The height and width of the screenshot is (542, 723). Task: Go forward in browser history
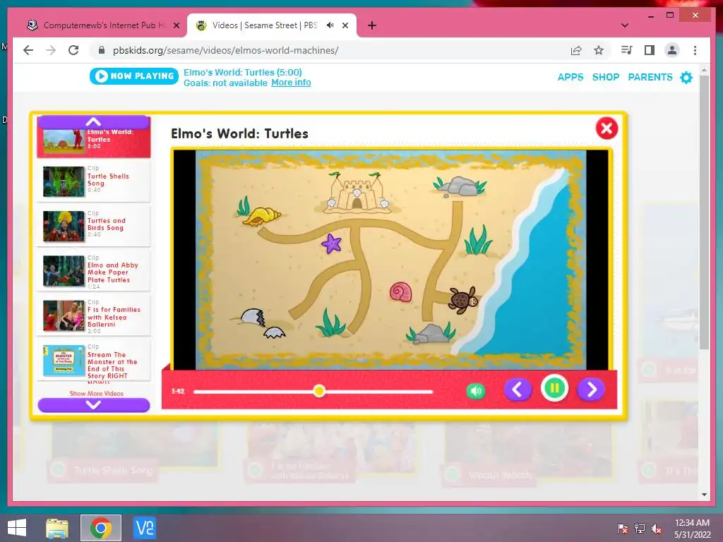coord(51,50)
